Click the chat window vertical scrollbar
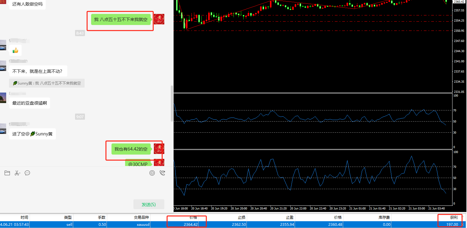 click(172, 104)
